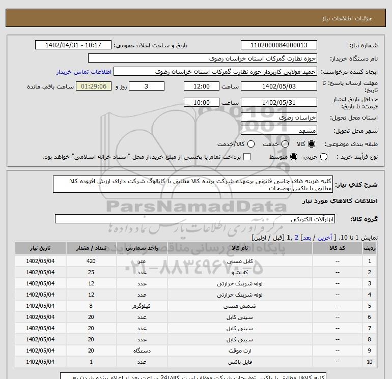392x379 pixels.
Task: Click the price validity date 1402/05/31
Action: [279, 102]
